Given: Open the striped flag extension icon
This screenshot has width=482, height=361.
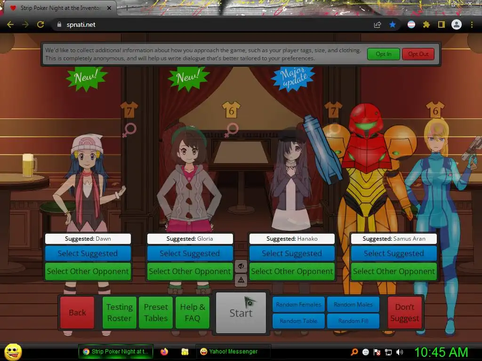Looking at the screenshot, I should click(x=411, y=24).
